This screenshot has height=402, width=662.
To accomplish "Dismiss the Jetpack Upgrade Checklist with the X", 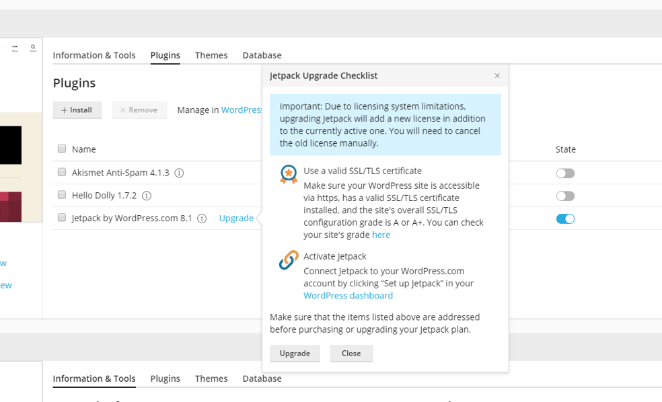I will [497, 75].
